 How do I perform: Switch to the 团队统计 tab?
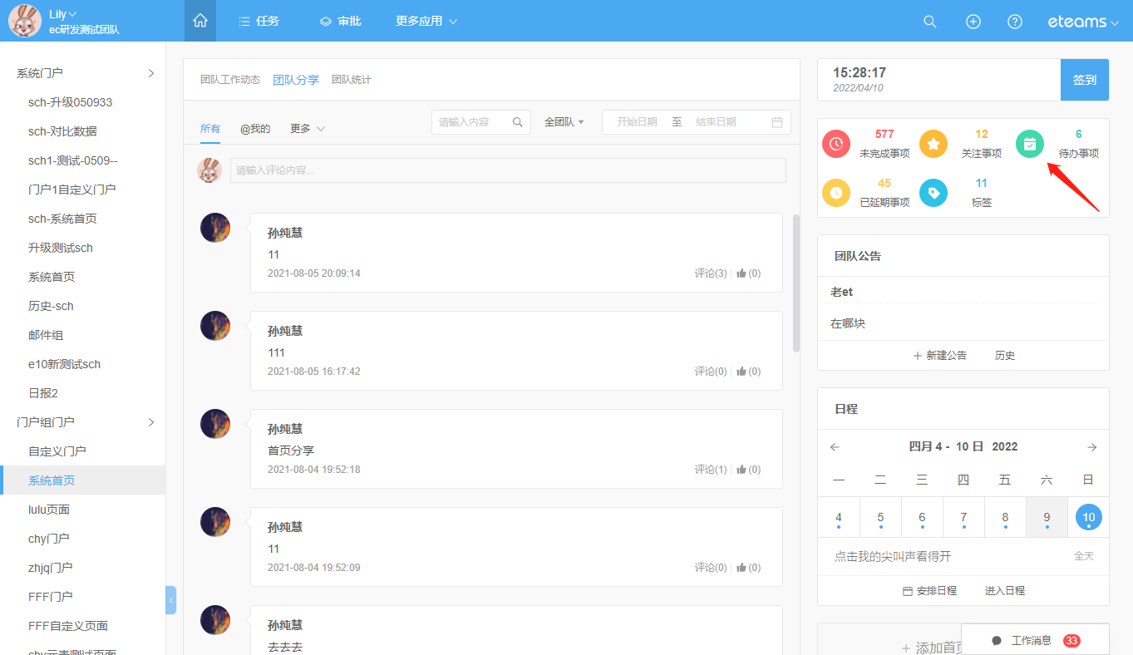pyautogui.click(x=351, y=80)
